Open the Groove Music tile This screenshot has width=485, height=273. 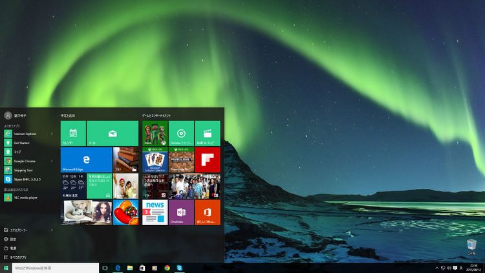[181, 133]
